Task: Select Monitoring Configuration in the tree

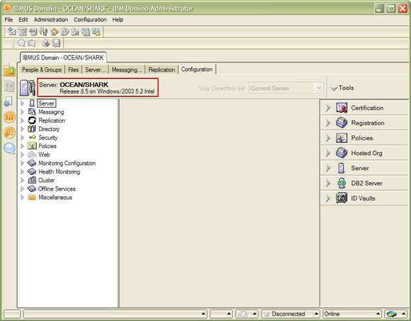Action: 67,163
